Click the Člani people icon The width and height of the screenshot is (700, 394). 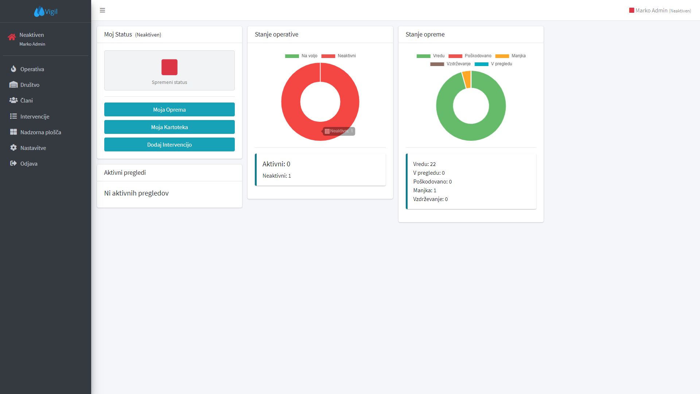tap(13, 100)
